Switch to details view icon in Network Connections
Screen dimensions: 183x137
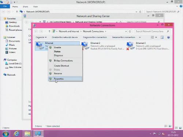[166, 126]
